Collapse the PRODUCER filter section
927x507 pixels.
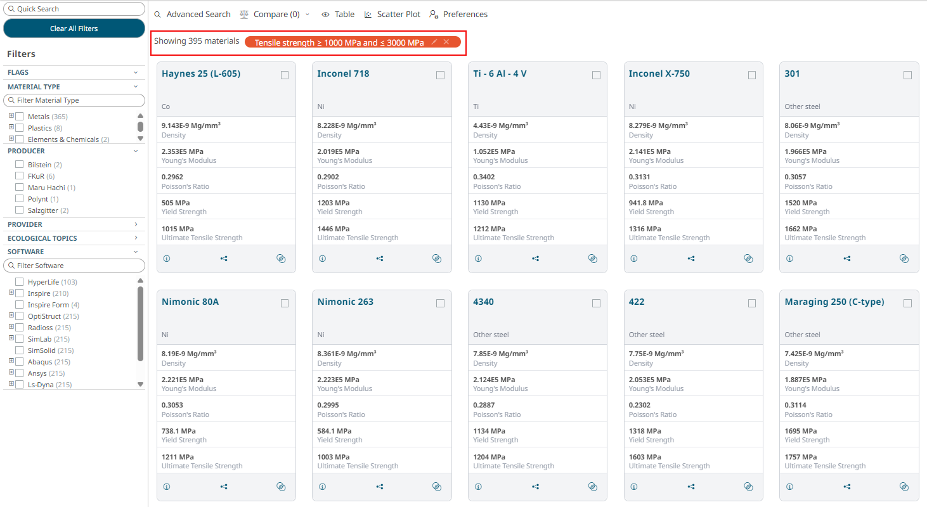[136, 151]
